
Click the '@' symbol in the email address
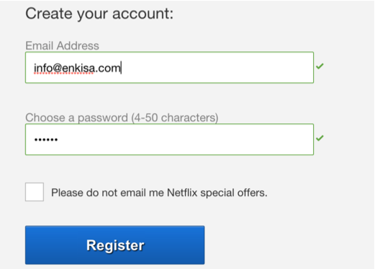[58, 69]
